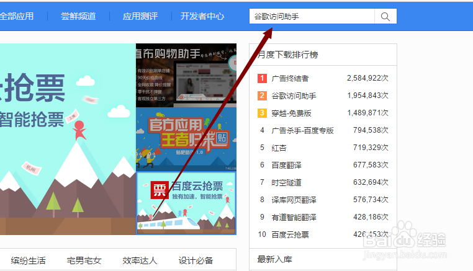Open 穿越-免费版 in the ranking list
Image resolution: width=473 pixels, height=271 pixels.
pos(291,113)
